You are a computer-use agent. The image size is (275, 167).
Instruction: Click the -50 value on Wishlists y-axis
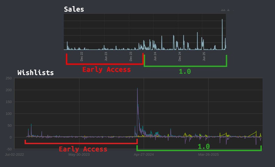(9, 149)
